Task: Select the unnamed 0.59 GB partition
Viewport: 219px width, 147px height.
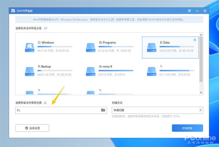Action: point(170,71)
